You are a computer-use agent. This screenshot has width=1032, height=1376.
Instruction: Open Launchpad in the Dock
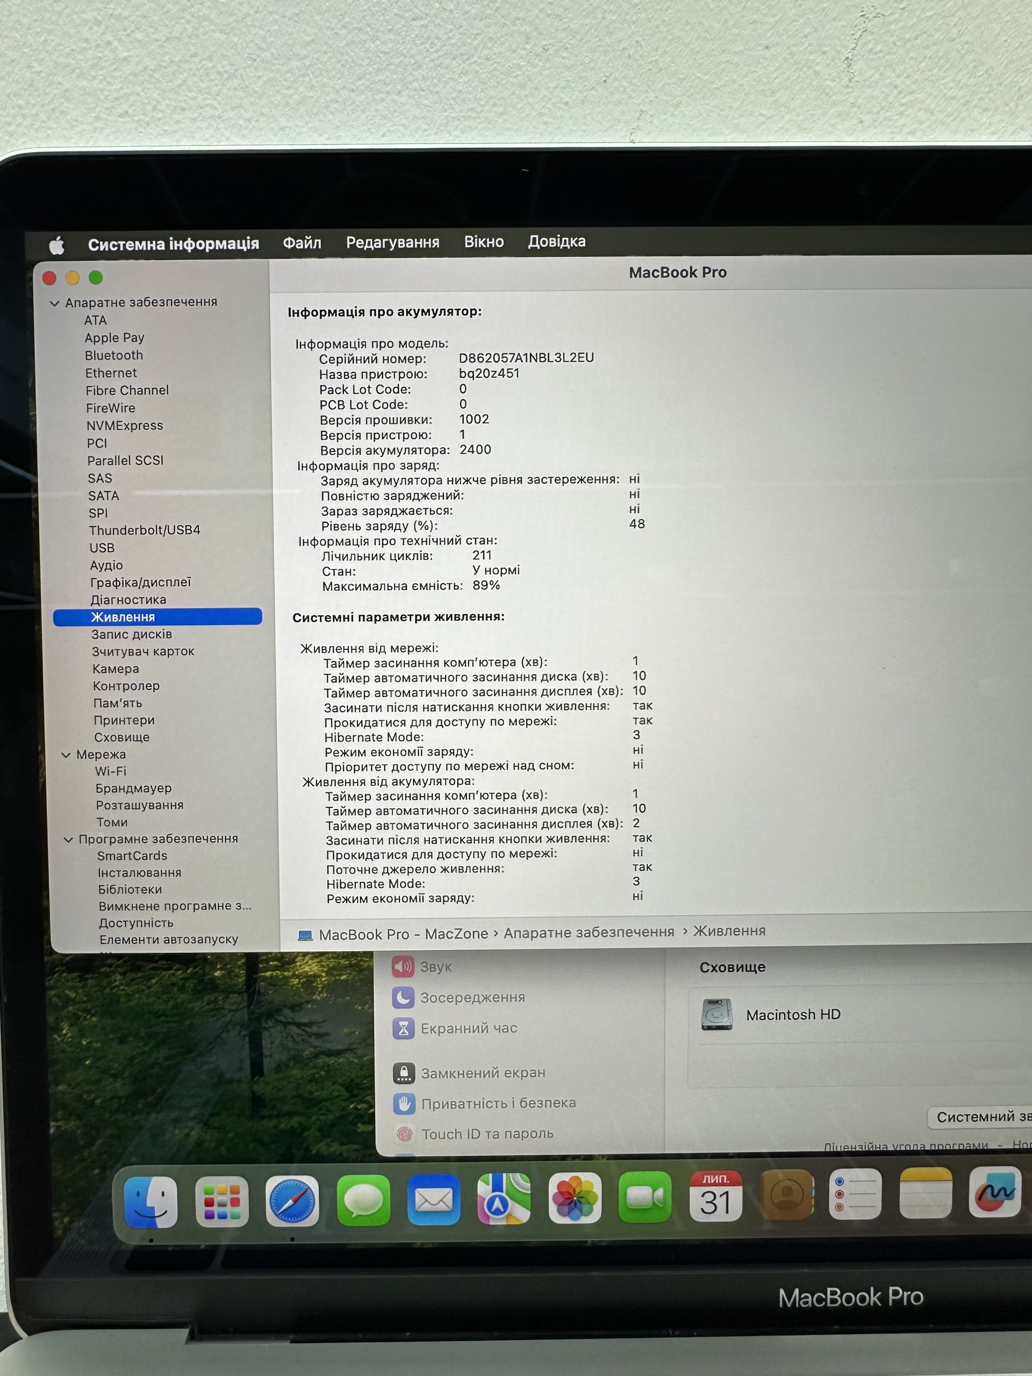(x=221, y=1201)
